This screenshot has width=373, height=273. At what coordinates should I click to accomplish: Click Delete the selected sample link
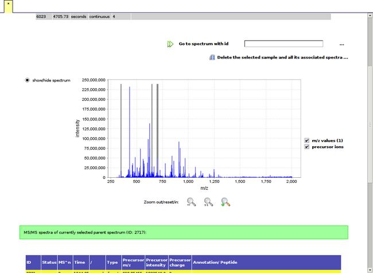coord(282,57)
